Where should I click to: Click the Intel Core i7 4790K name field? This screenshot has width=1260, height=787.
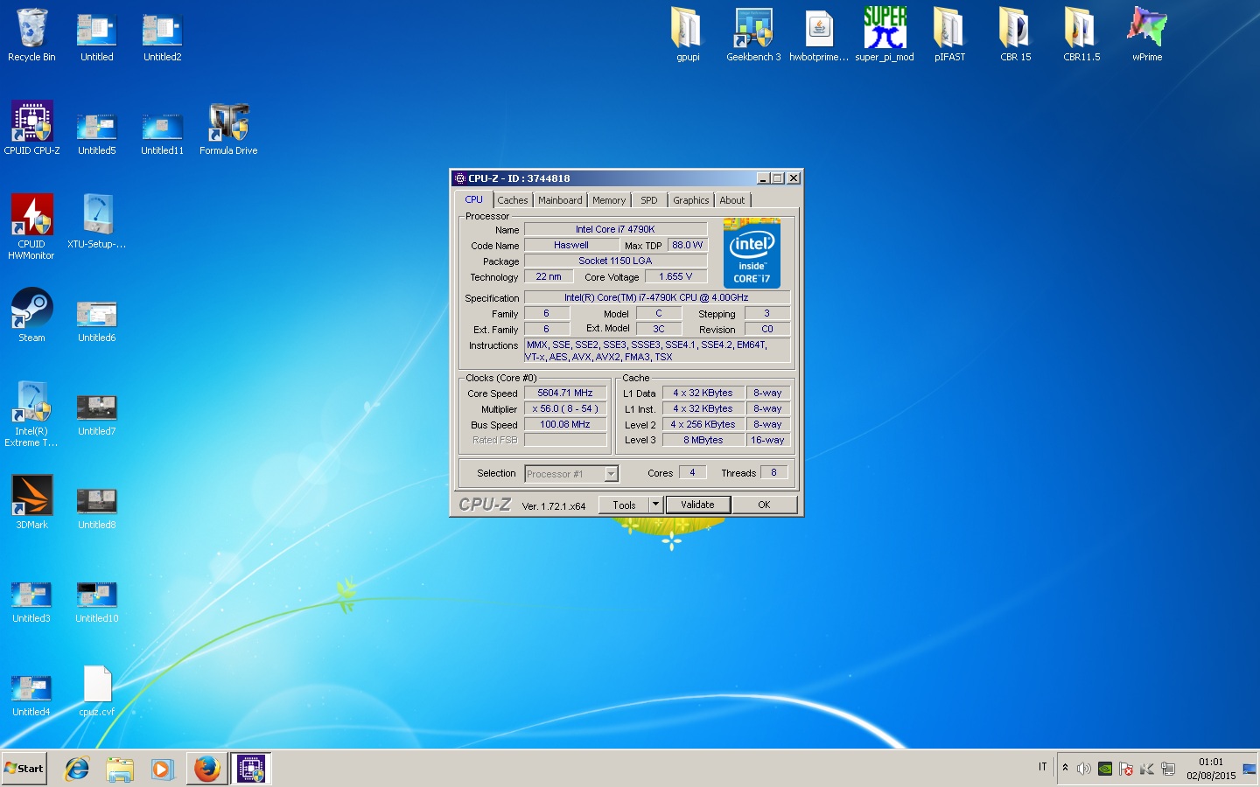click(x=615, y=229)
